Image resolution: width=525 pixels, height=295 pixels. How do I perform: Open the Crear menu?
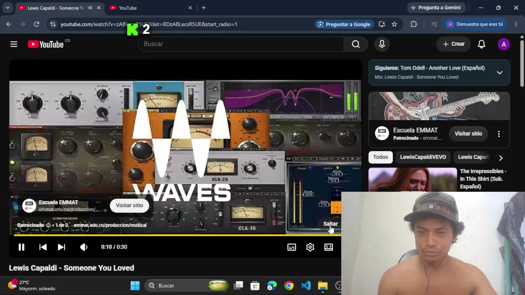point(454,44)
